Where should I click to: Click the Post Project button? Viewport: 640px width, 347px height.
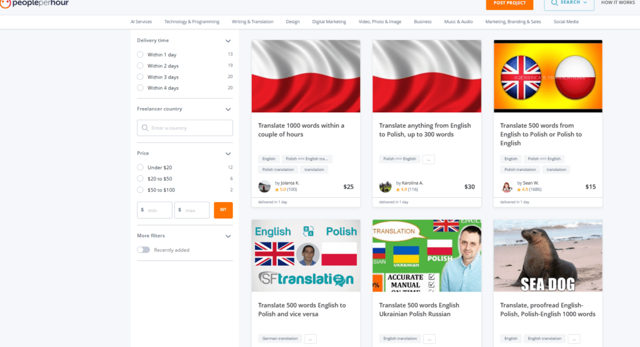click(509, 4)
